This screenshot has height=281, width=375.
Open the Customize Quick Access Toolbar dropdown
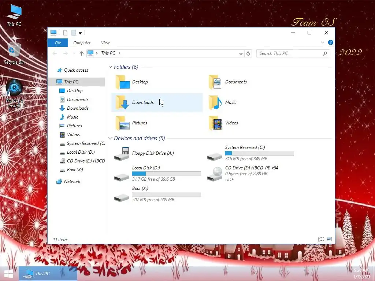click(x=80, y=33)
